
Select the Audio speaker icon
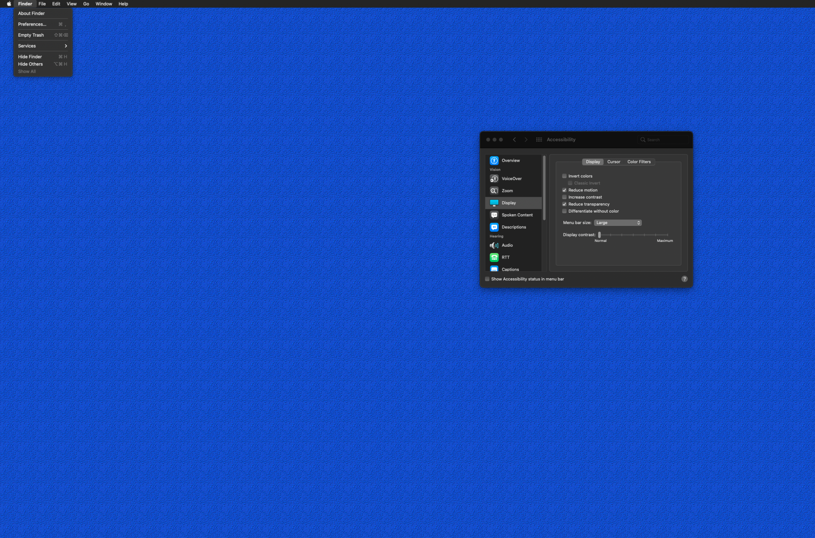pos(494,245)
